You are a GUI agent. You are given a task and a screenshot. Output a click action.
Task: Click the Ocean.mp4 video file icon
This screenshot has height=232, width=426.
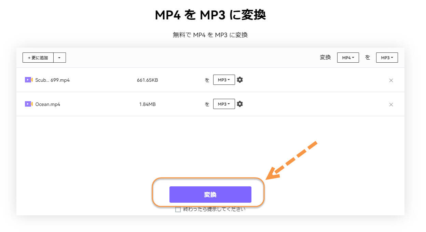click(x=28, y=104)
